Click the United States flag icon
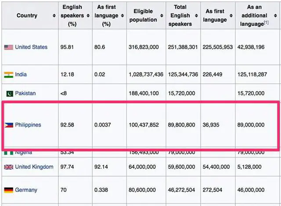 (9, 47)
